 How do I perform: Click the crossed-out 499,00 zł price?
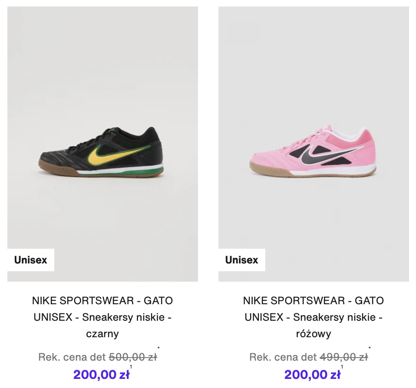pos(343,357)
